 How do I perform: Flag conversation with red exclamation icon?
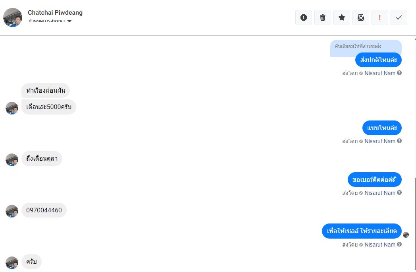point(380,17)
